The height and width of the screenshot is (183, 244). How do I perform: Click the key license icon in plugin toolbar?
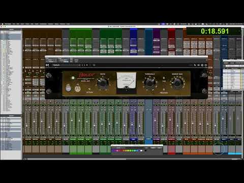(x=195, y=65)
